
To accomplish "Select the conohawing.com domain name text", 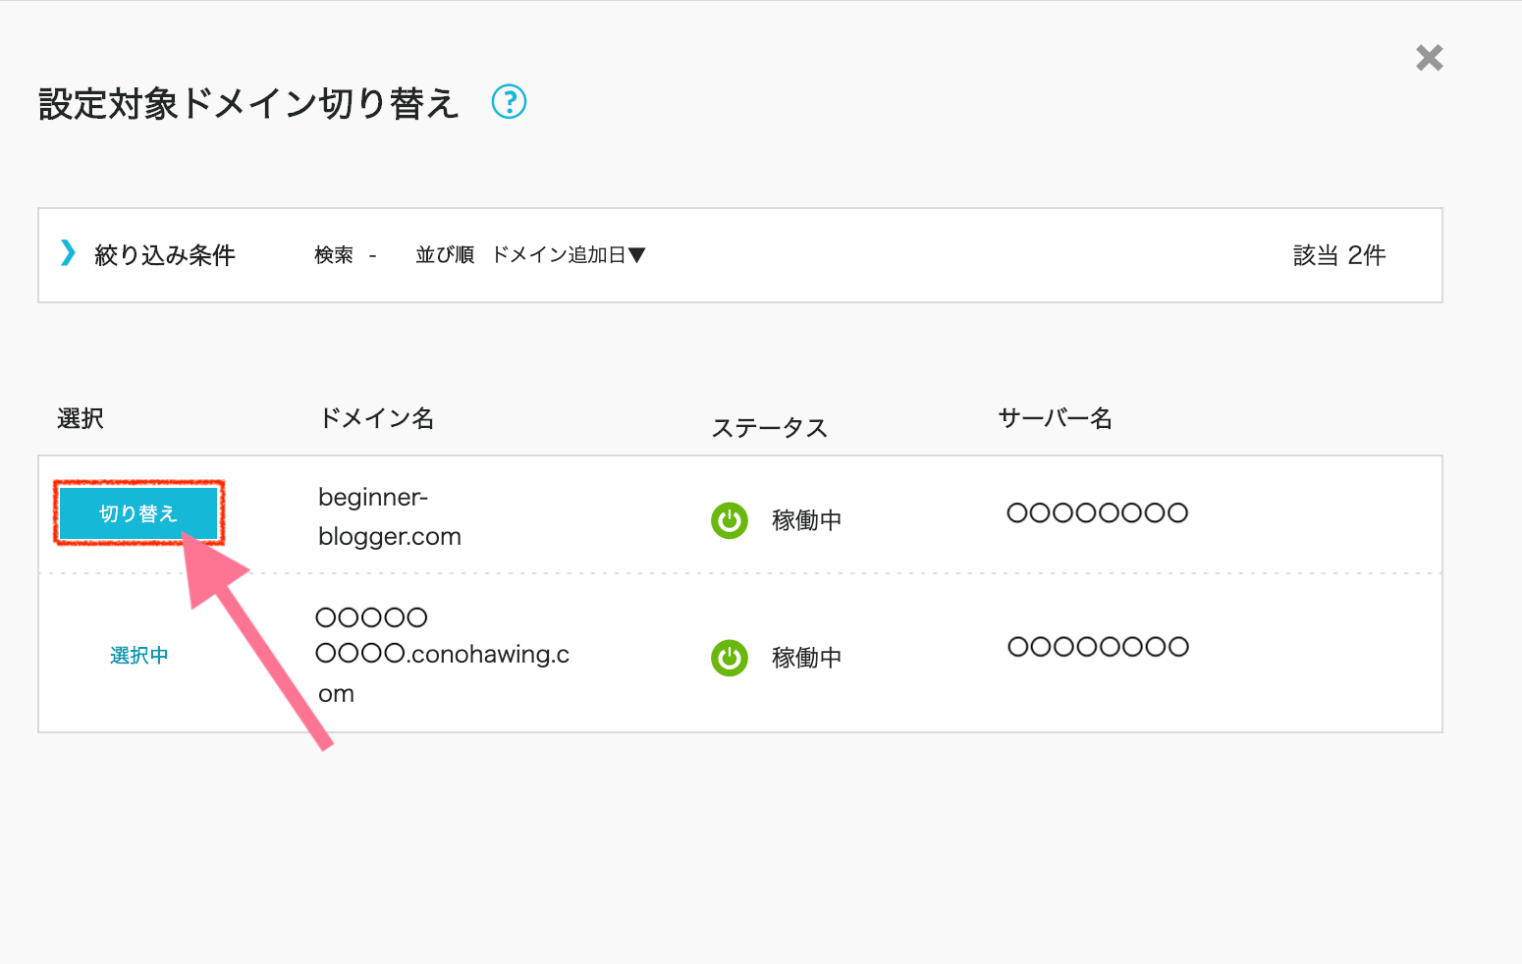I will (442, 655).
